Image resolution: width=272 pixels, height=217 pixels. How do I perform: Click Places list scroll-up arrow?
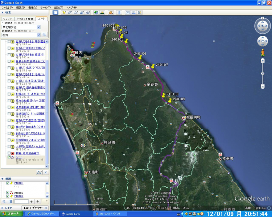[47, 183]
